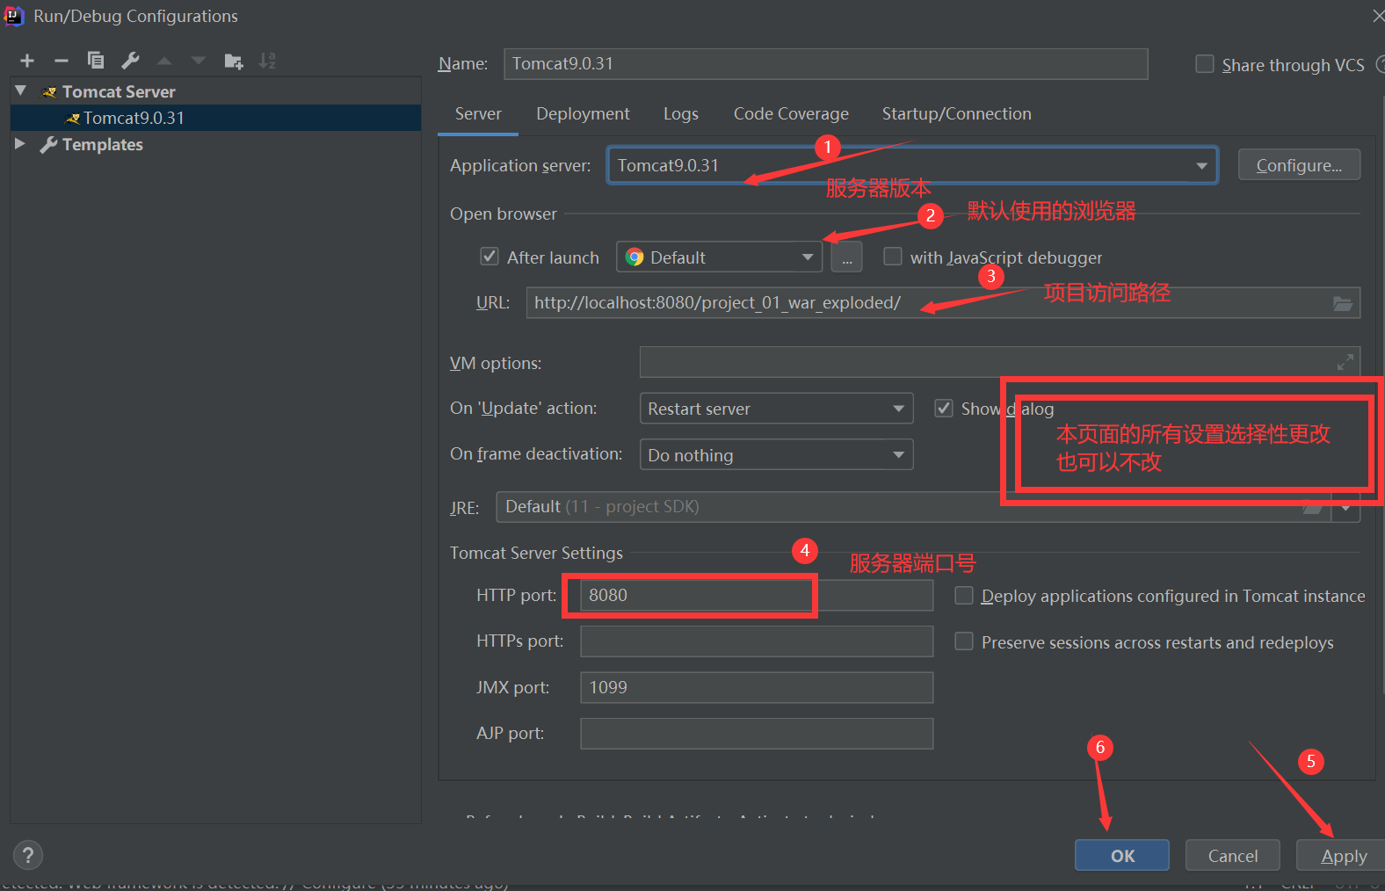Enable with JavaScript debugger option
Image resolution: width=1385 pixels, height=891 pixels.
(893, 257)
